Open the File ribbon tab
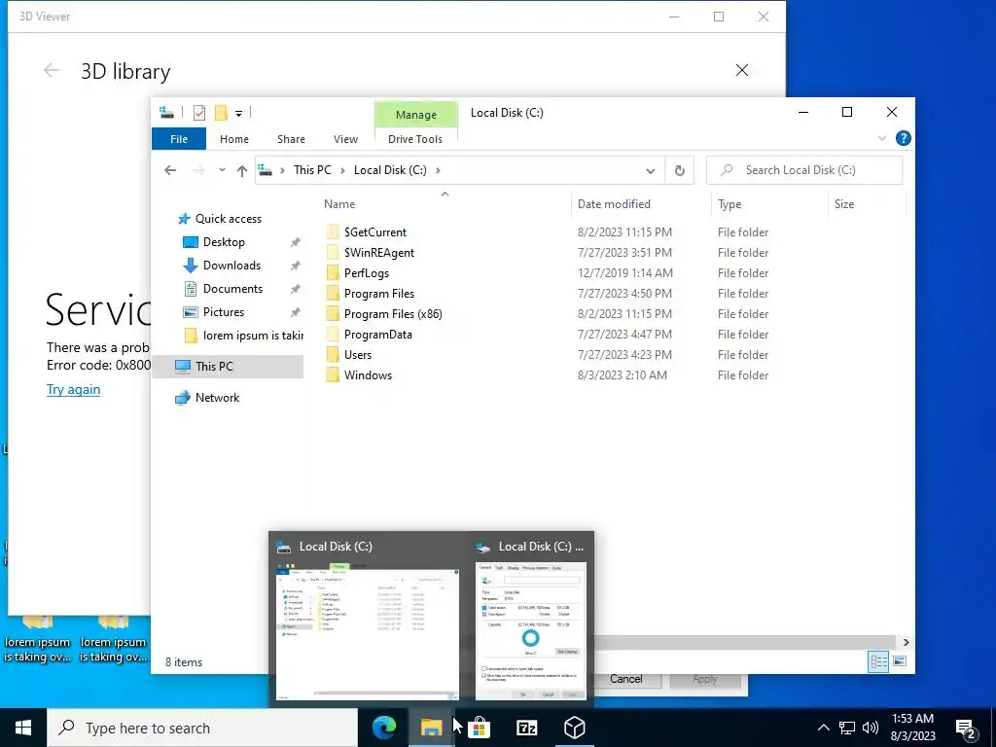This screenshot has width=996, height=747. click(179, 139)
